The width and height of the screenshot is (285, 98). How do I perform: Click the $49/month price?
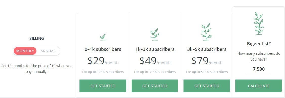coord(155,61)
